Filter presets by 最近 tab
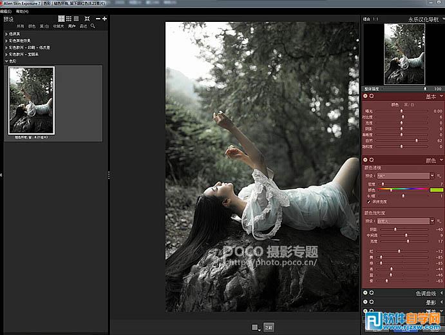 (84, 26)
